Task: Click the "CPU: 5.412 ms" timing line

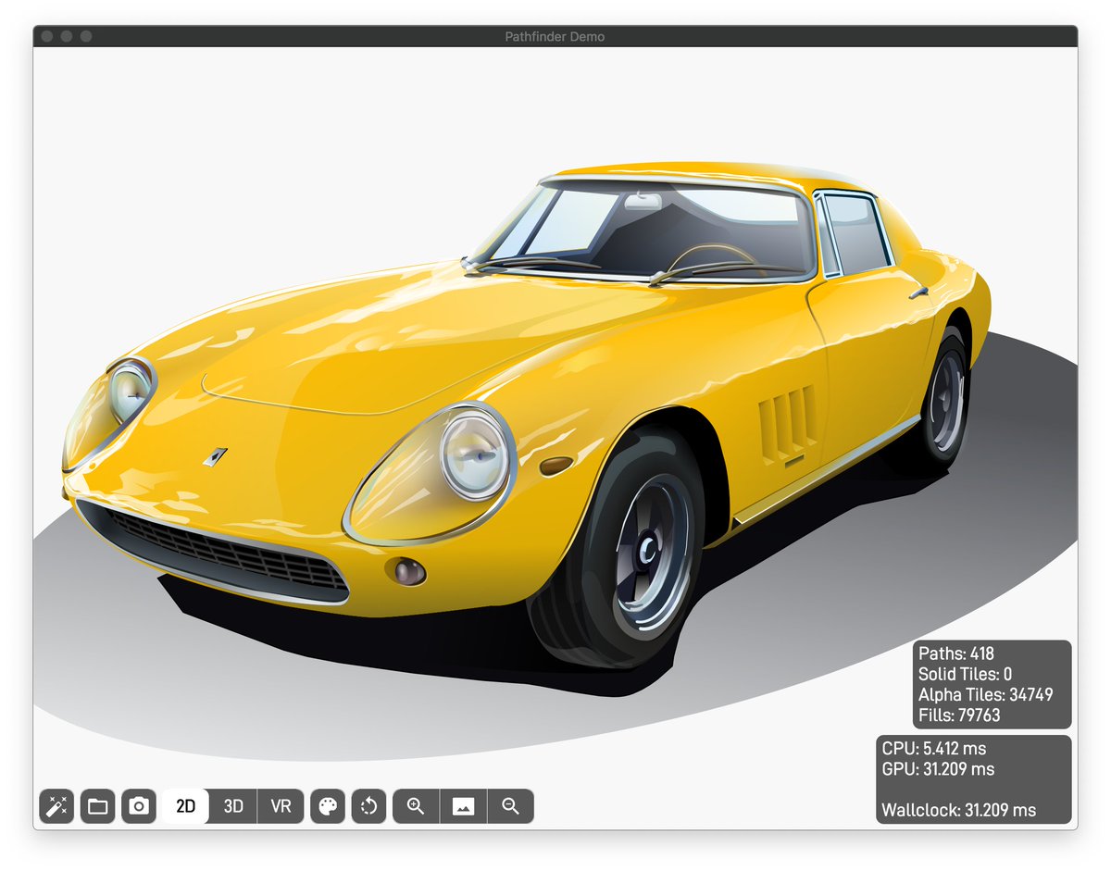Action: click(933, 748)
